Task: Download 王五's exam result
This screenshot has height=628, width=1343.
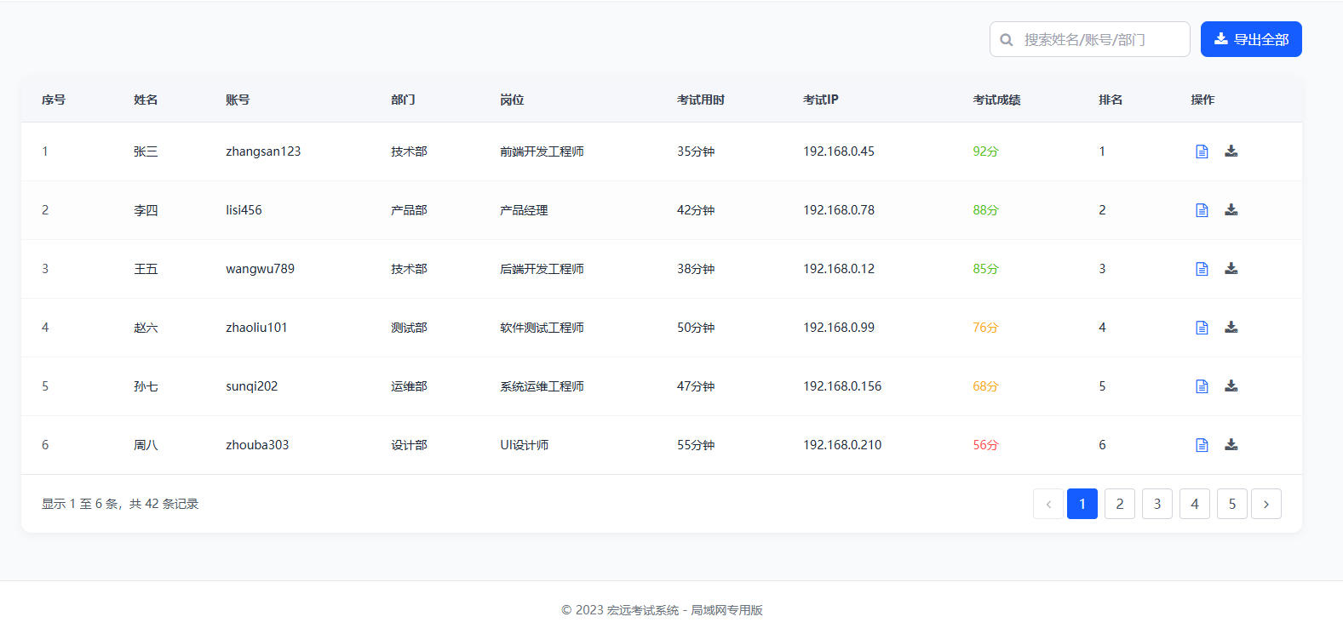Action: (1231, 269)
